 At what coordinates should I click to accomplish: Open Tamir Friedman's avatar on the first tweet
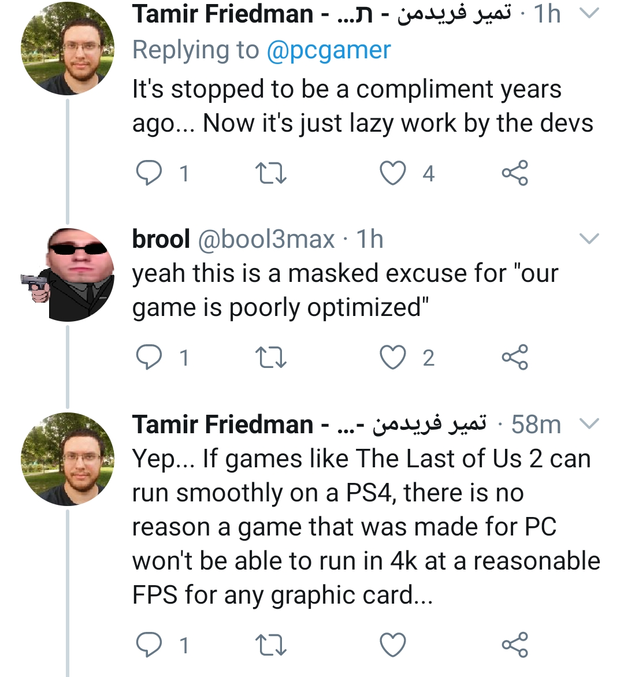tap(68, 49)
